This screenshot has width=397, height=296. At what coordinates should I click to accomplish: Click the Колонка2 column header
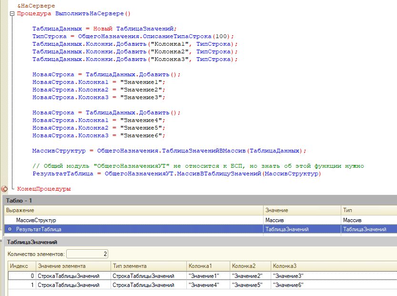pyautogui.click(x=249, y=265)
